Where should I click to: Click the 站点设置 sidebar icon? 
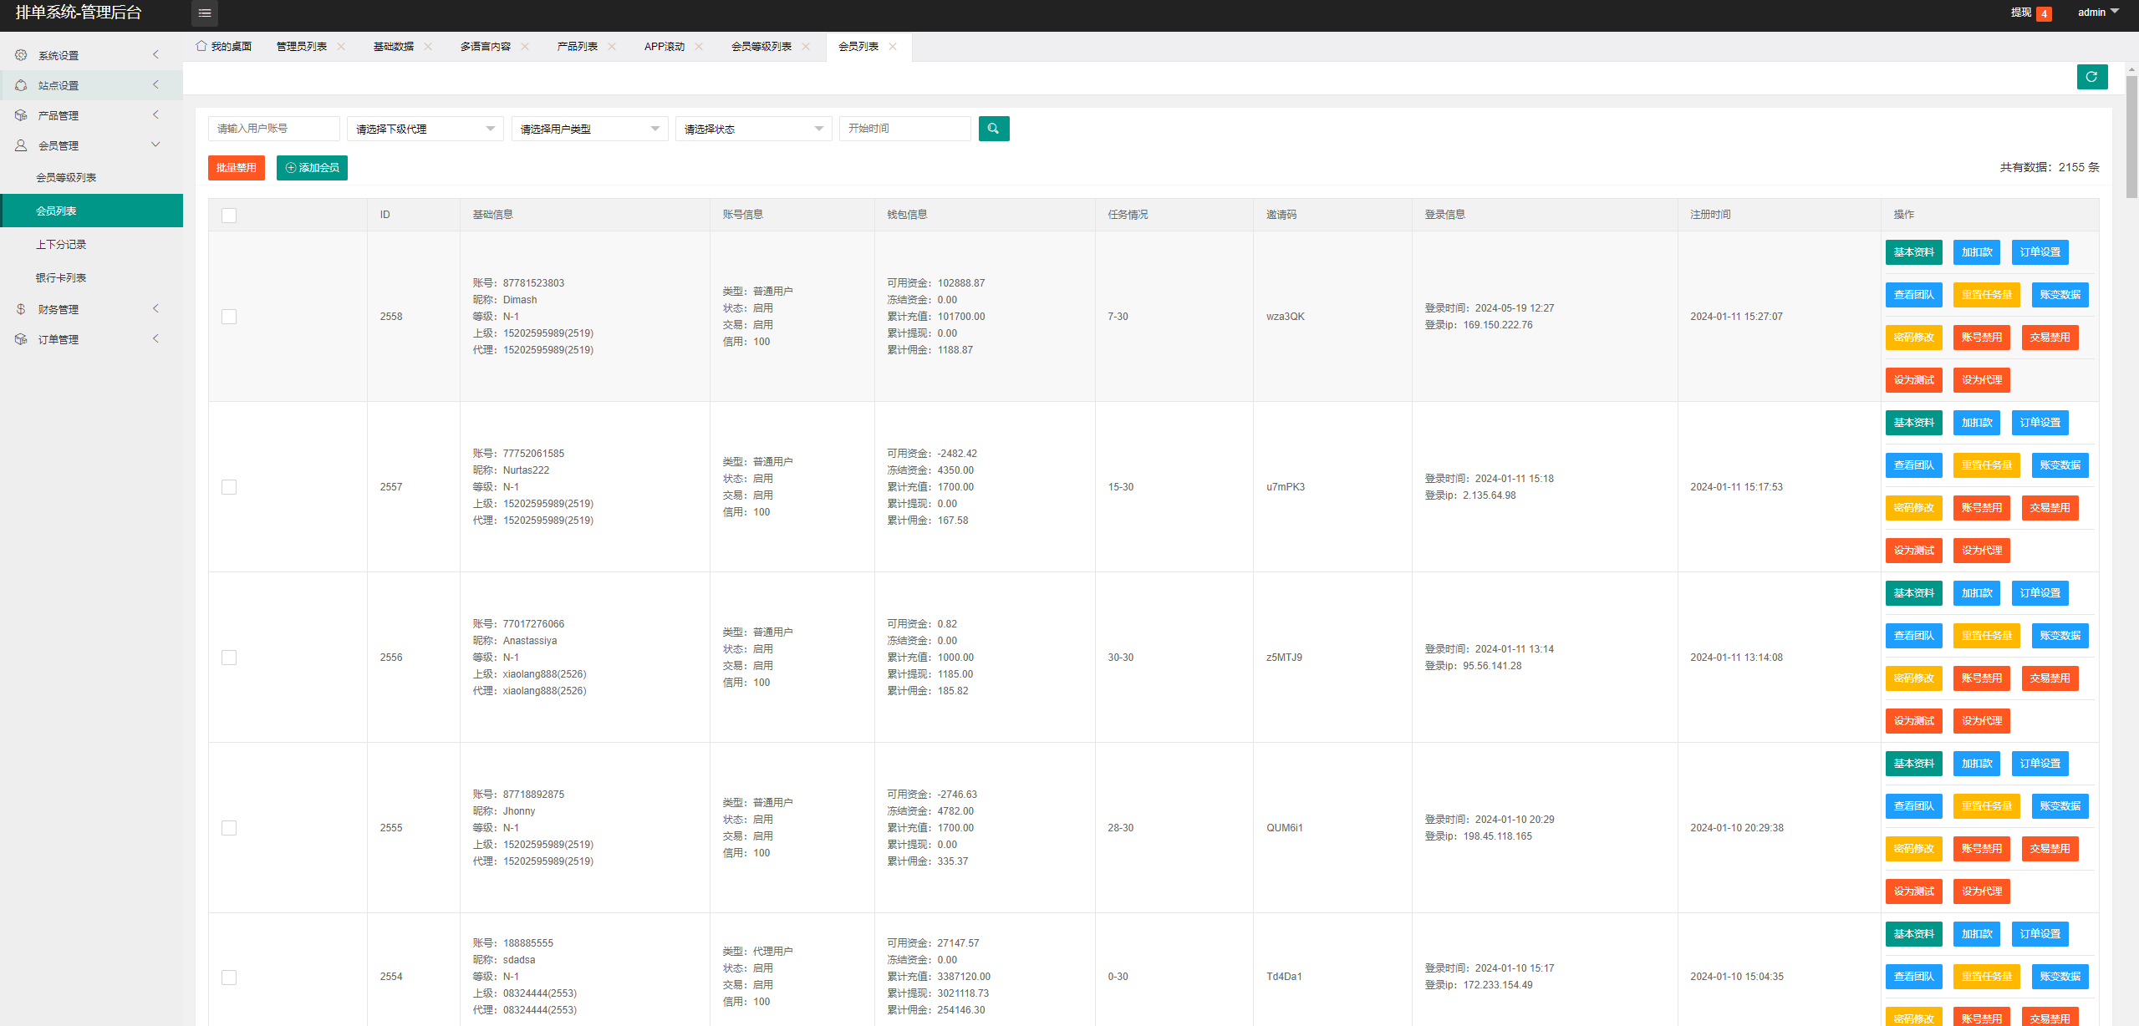coord(21,85)
